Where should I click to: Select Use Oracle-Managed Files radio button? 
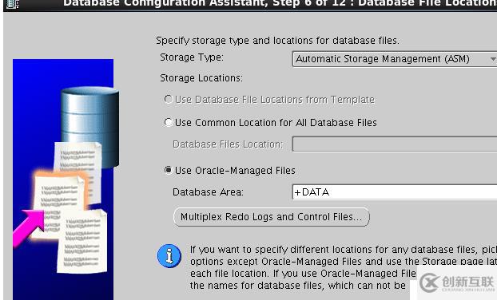[x=169, y=170]
